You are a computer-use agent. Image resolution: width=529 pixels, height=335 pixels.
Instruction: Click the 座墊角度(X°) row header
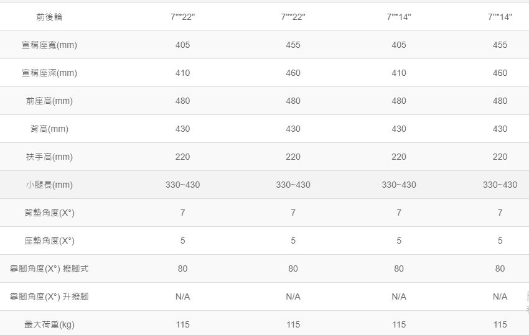click(x=49, y=241)
